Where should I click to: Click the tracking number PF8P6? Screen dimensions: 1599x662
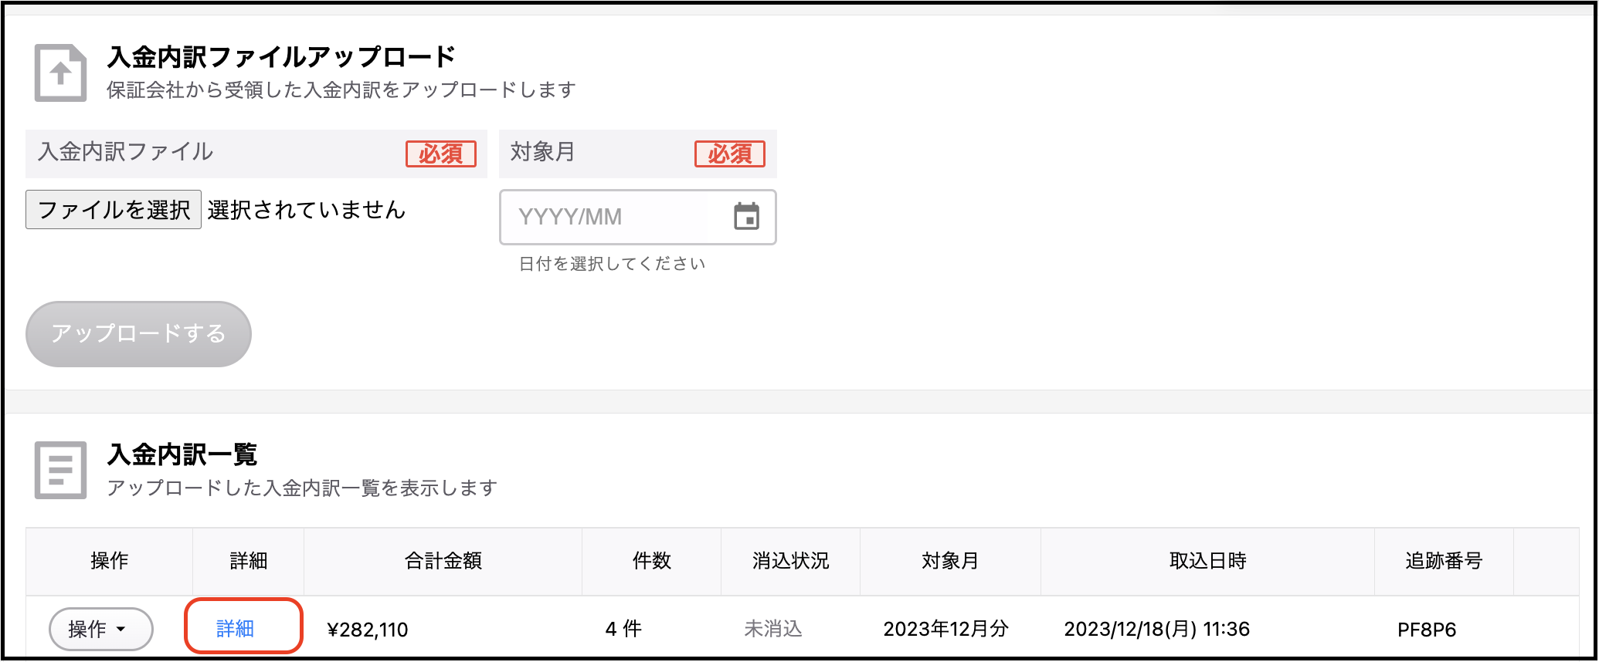(x=1427, y=630)
